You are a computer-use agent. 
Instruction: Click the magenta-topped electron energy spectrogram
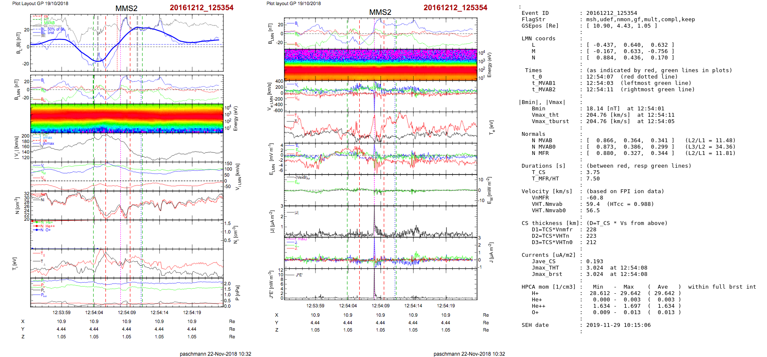(380, 65)
